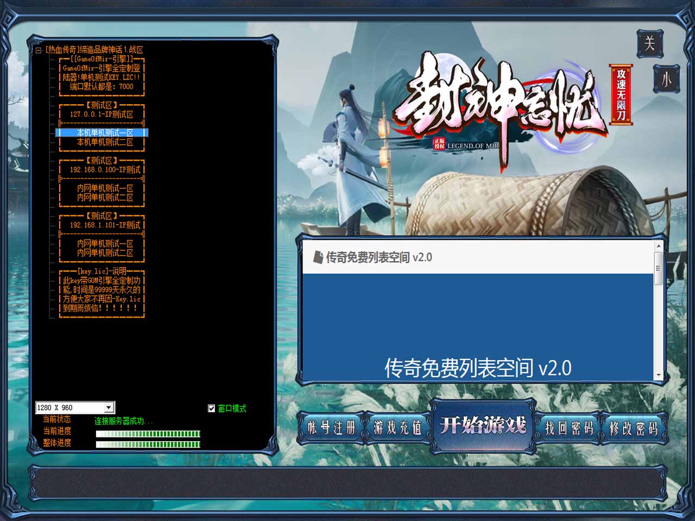This screenshot has height=521, width=695.
Task: Click 游戏充值 recharge button
Action: pos(397,428)
